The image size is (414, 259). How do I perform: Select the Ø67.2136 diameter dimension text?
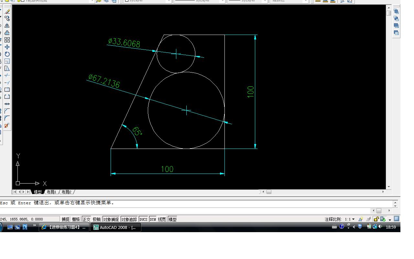(104, 81)
